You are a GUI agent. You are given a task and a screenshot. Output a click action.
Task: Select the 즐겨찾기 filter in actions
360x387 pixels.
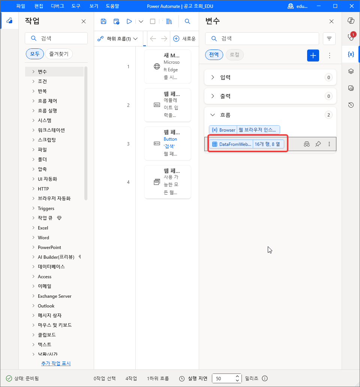(59, 54)
